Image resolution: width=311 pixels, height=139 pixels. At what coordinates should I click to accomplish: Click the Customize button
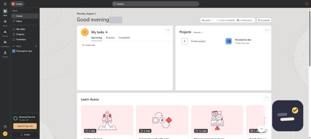point(264,20)
